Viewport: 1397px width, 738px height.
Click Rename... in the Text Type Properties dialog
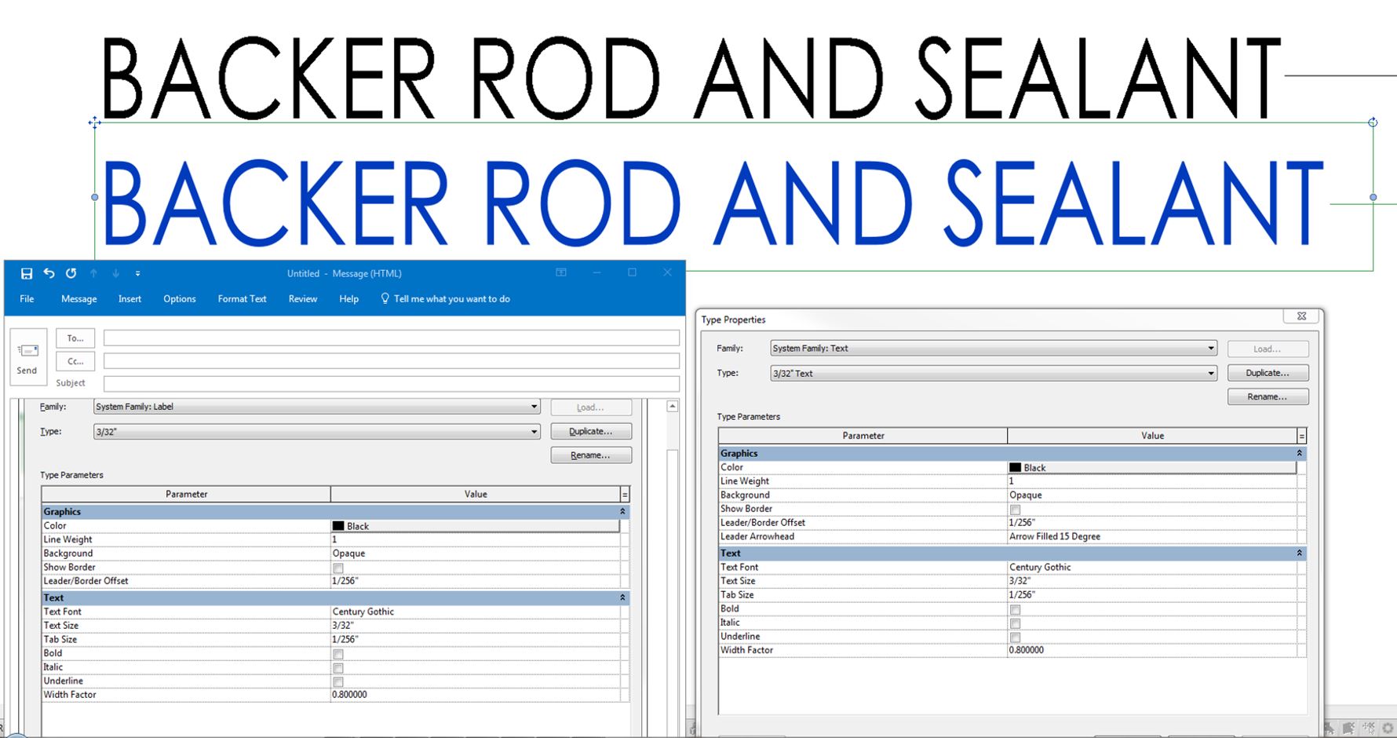1268,396
